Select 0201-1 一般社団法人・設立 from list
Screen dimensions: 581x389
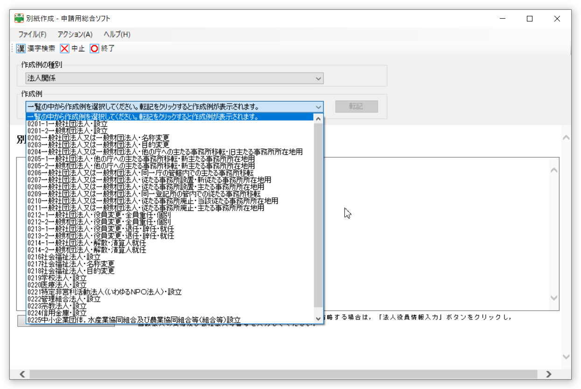[68, 124]
